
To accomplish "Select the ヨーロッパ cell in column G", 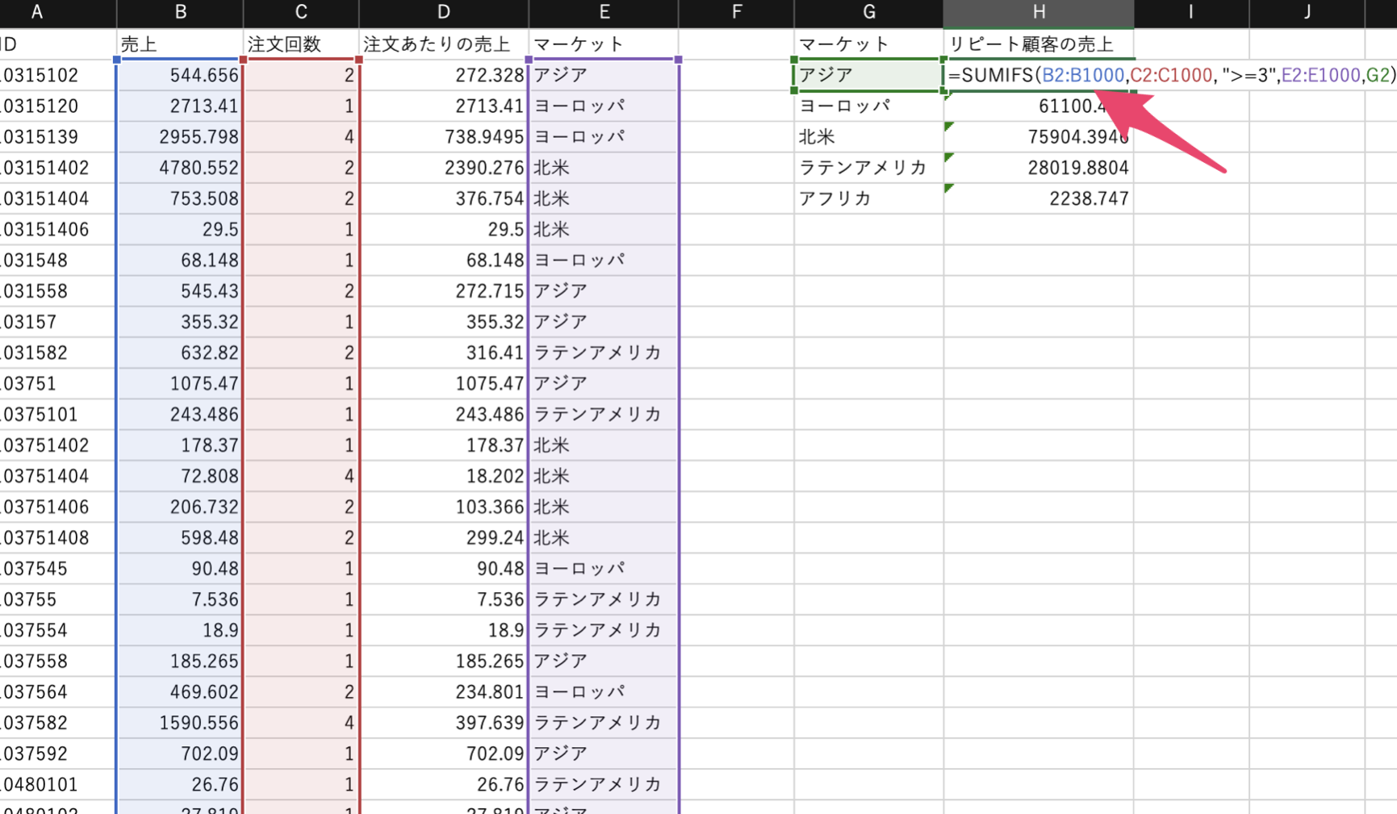I will [x=869, y=106].
